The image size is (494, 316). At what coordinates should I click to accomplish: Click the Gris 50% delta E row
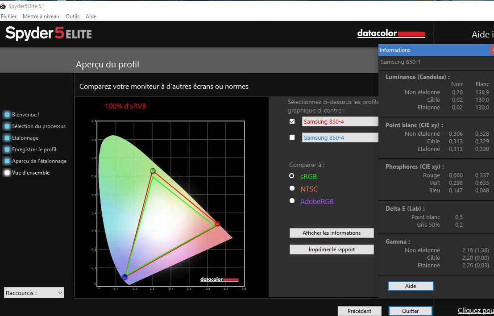click(440, 225)
